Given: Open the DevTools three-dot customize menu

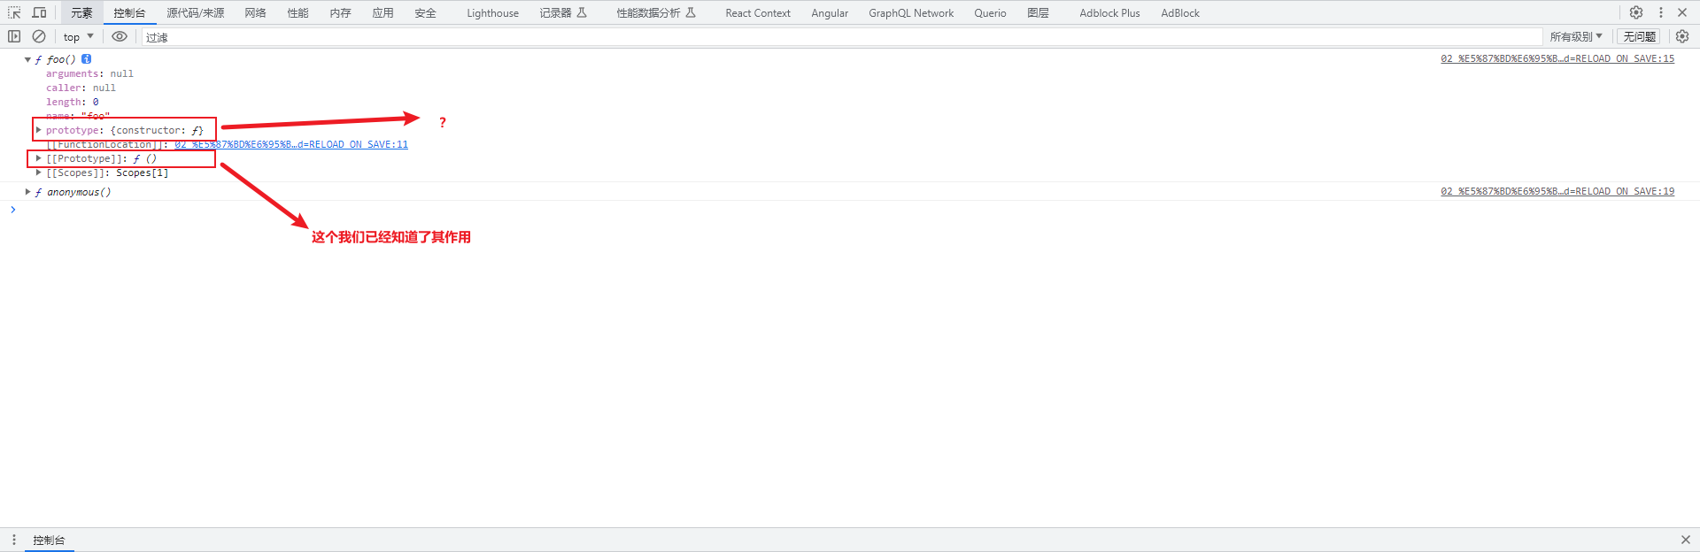Looking at the screenshot, I should tap(1661, 12).
